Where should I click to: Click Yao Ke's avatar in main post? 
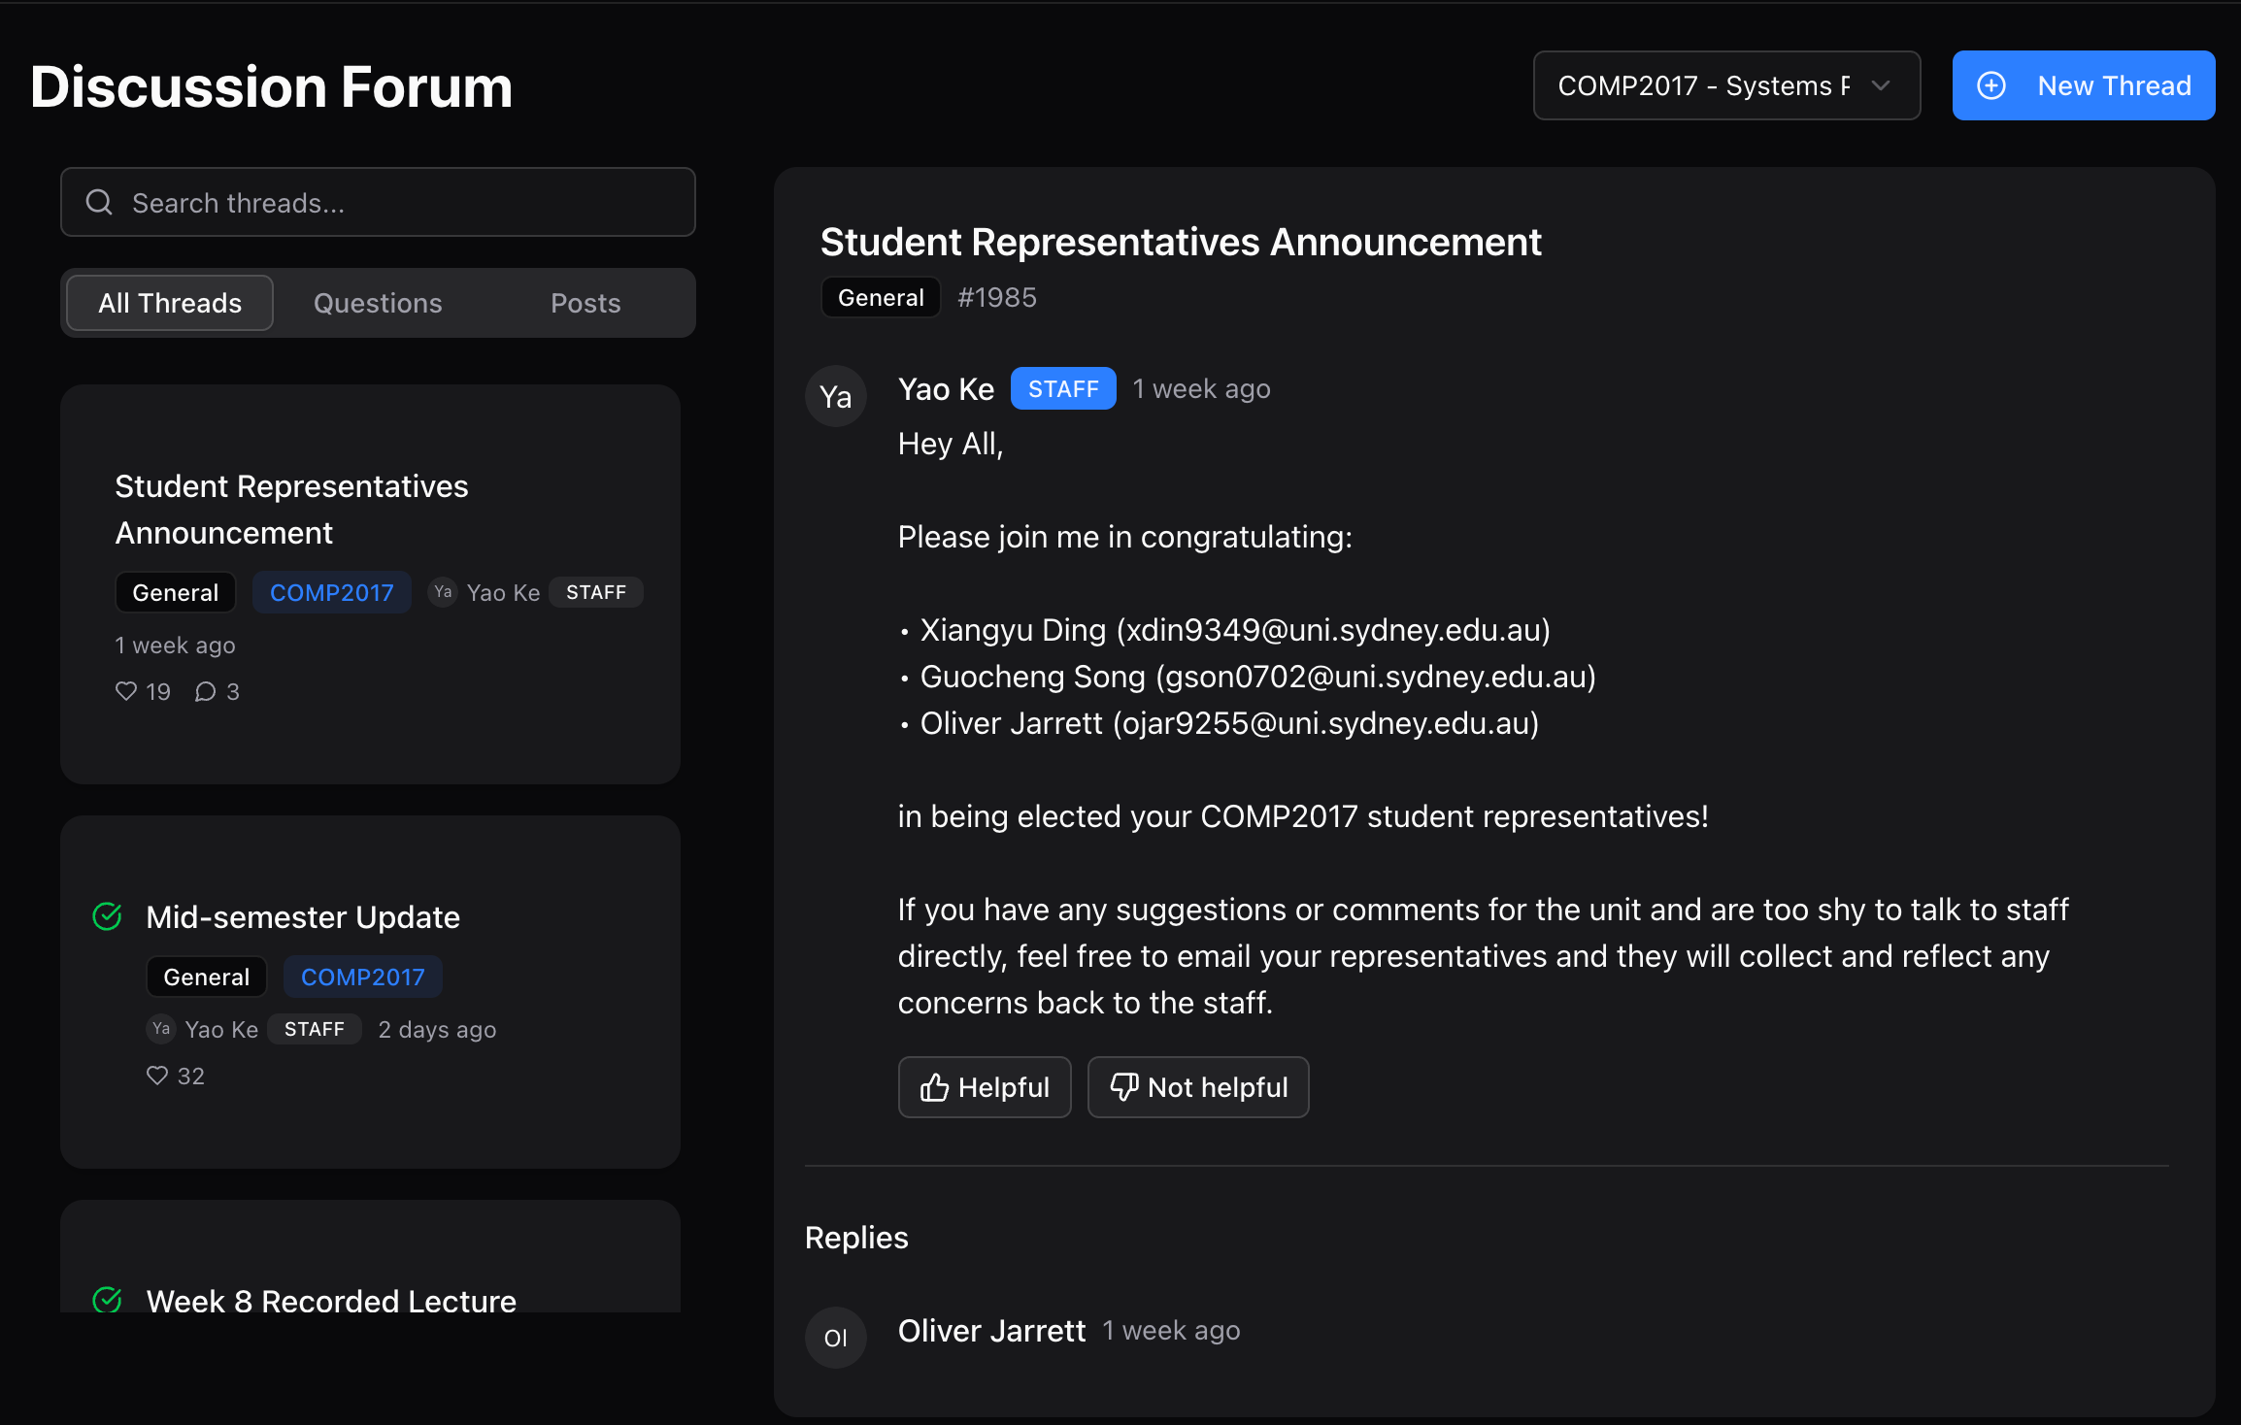point(835,396)
